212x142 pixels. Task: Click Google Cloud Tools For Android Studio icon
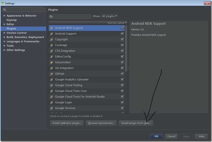(x=52, y=97)
